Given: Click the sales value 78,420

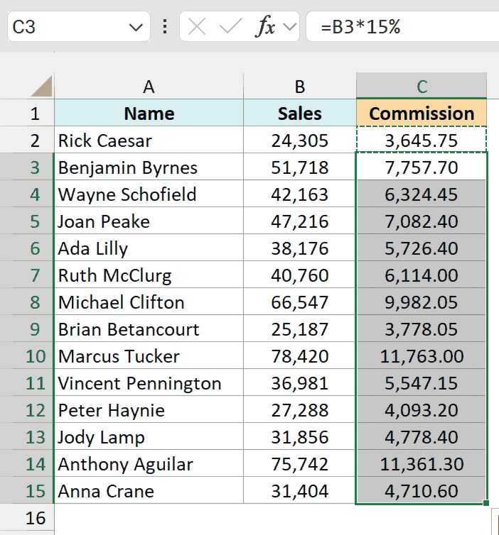Looking at the screenshot, I should 300,356.
